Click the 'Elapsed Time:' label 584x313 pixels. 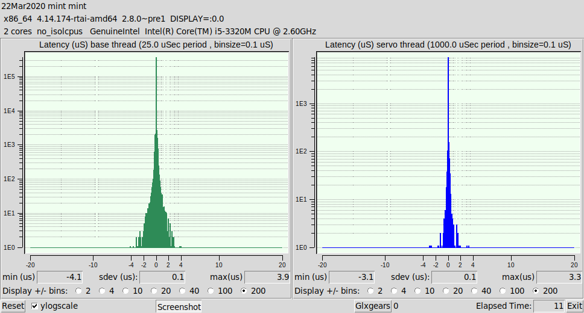[x=504, y=306]
